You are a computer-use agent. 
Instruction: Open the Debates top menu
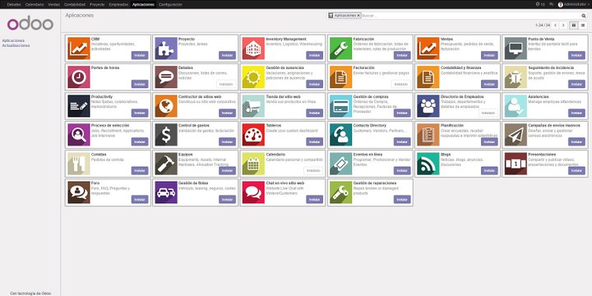pos(14,5)
